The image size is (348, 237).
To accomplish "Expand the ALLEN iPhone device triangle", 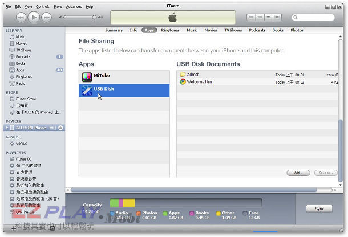I will (7, 128).
